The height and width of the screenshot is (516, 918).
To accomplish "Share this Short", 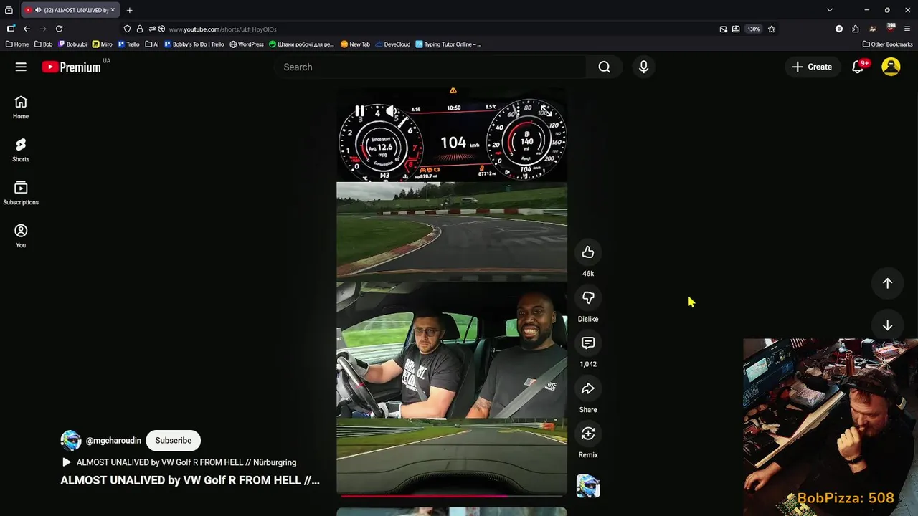I will coord(588,388).
